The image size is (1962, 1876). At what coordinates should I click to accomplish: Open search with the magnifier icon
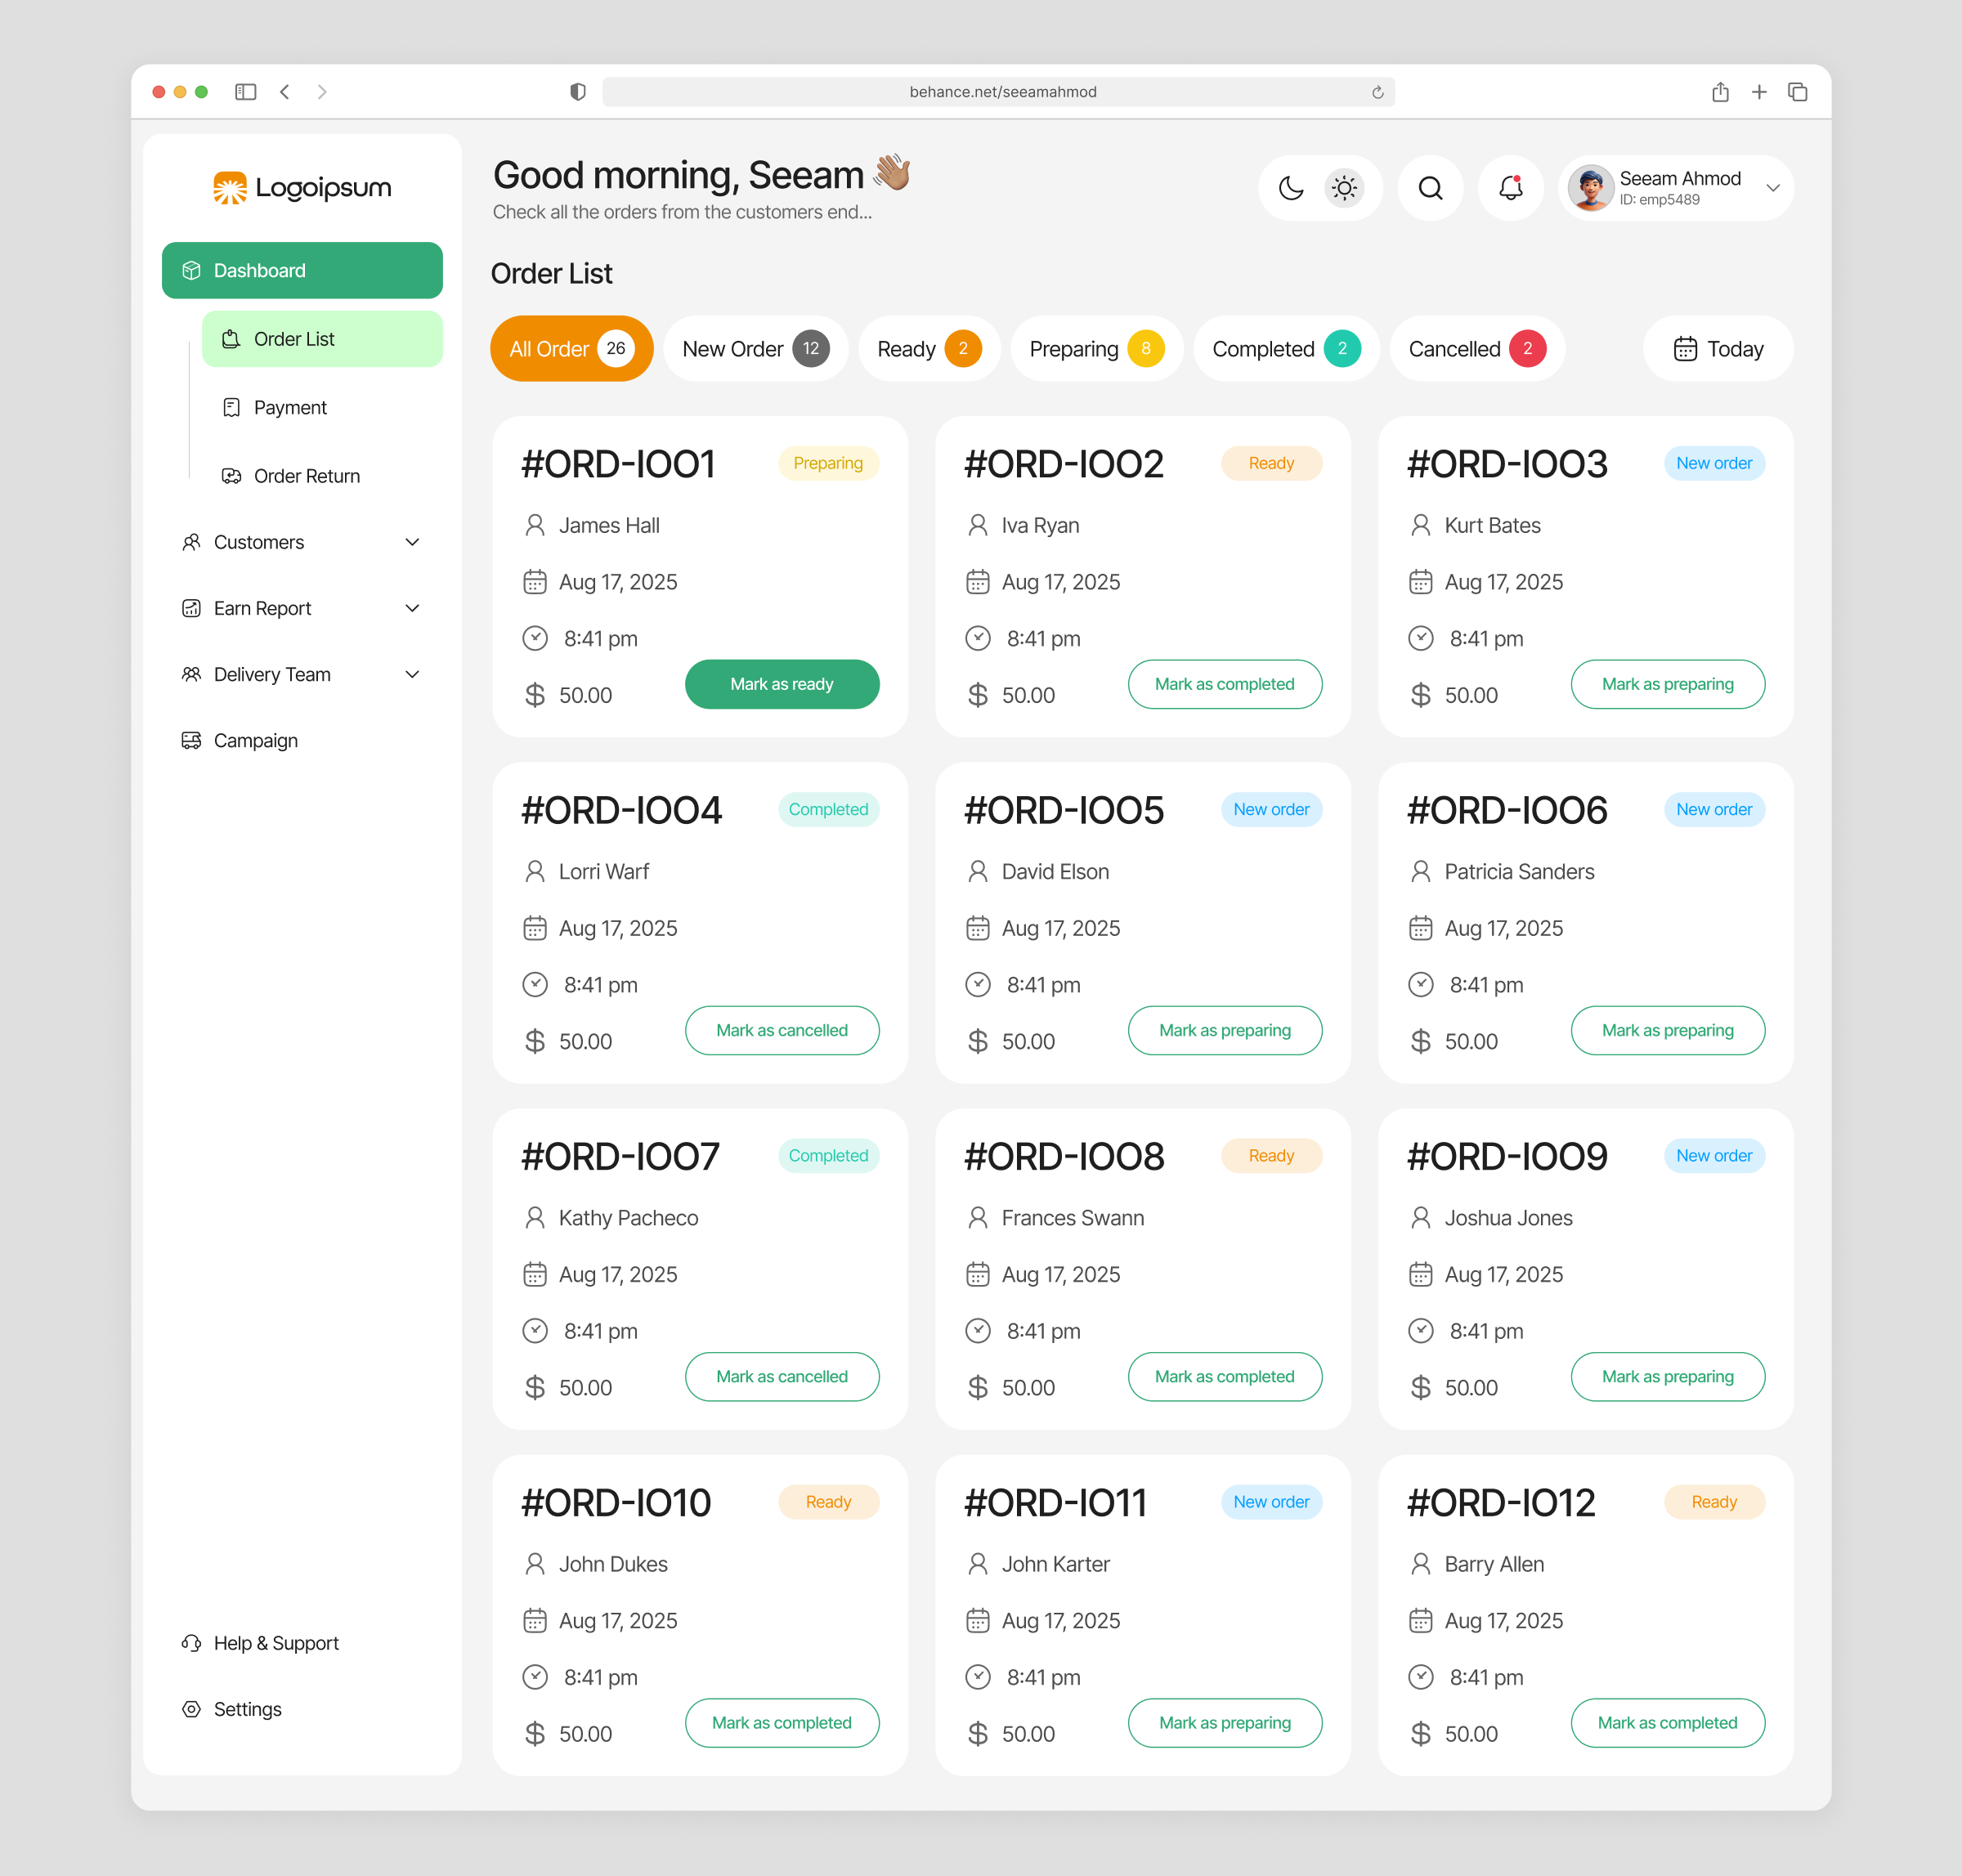pyautogui.click(x=1430, y=188)
